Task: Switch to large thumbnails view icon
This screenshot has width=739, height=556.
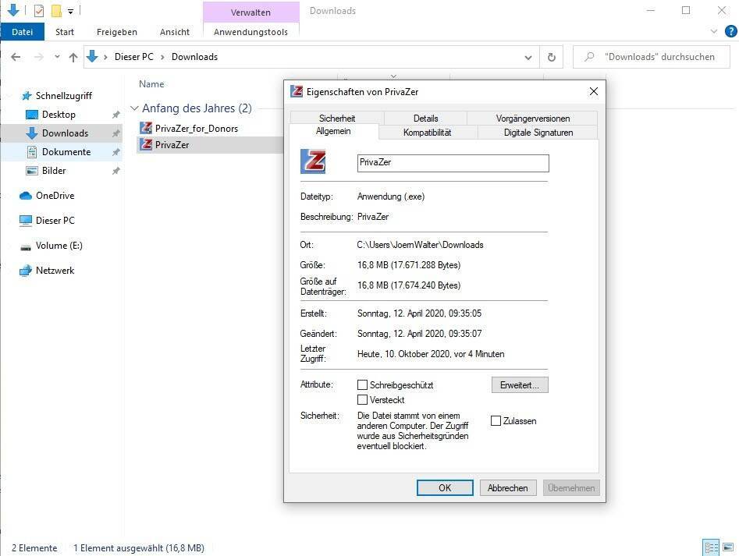Action: pos(730,547)
